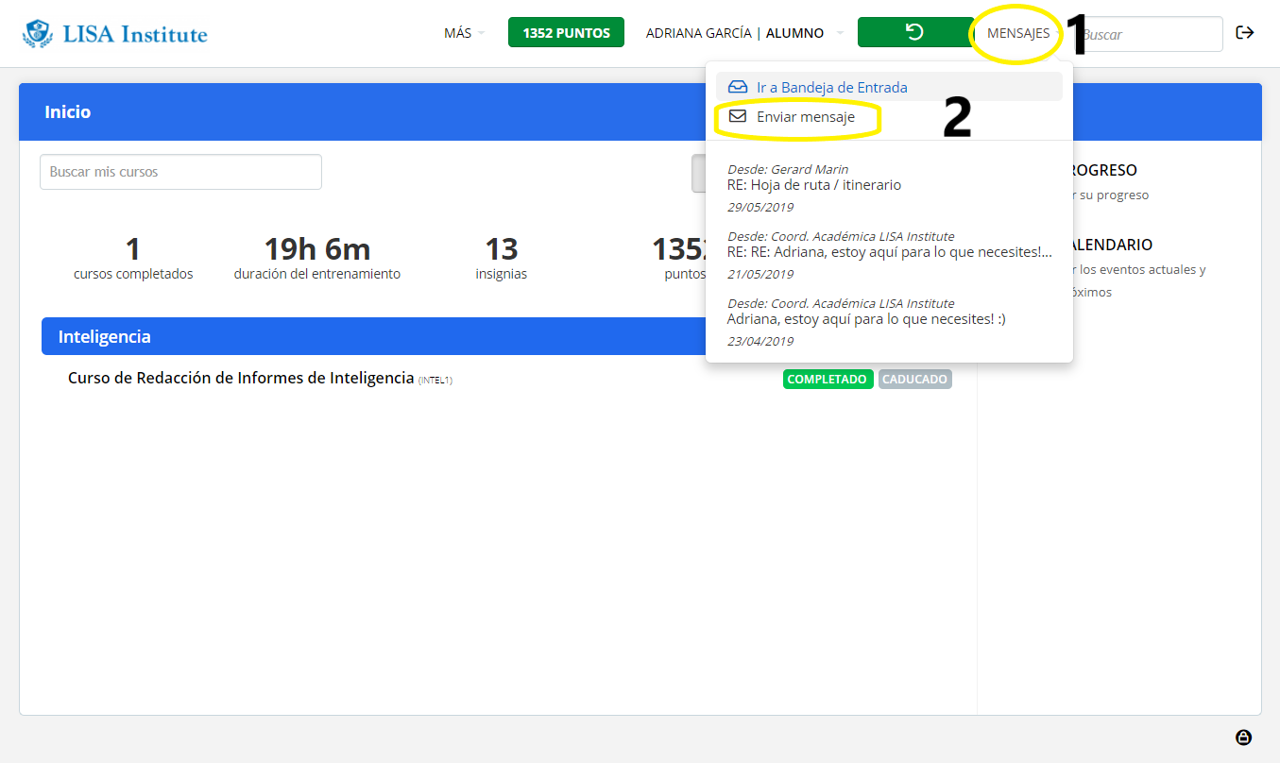Click the LISA Institute shield logo
Screen dimensions: 1280x763
(x=38, y=34)
